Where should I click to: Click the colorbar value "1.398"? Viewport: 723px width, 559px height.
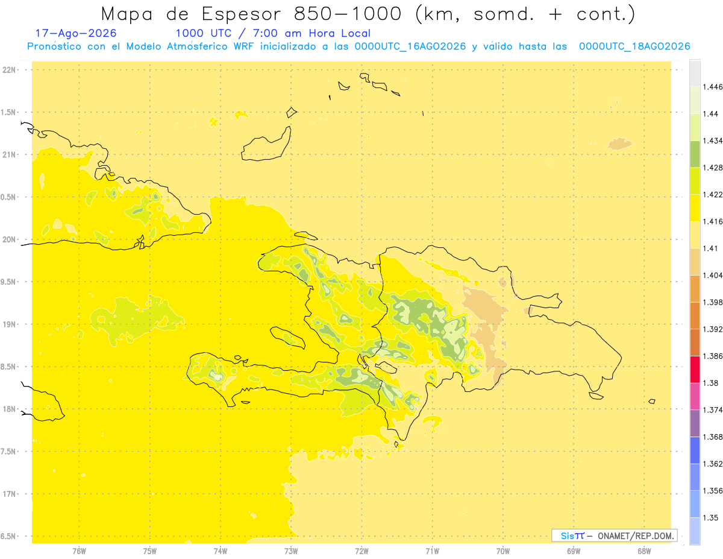point(712,302)
